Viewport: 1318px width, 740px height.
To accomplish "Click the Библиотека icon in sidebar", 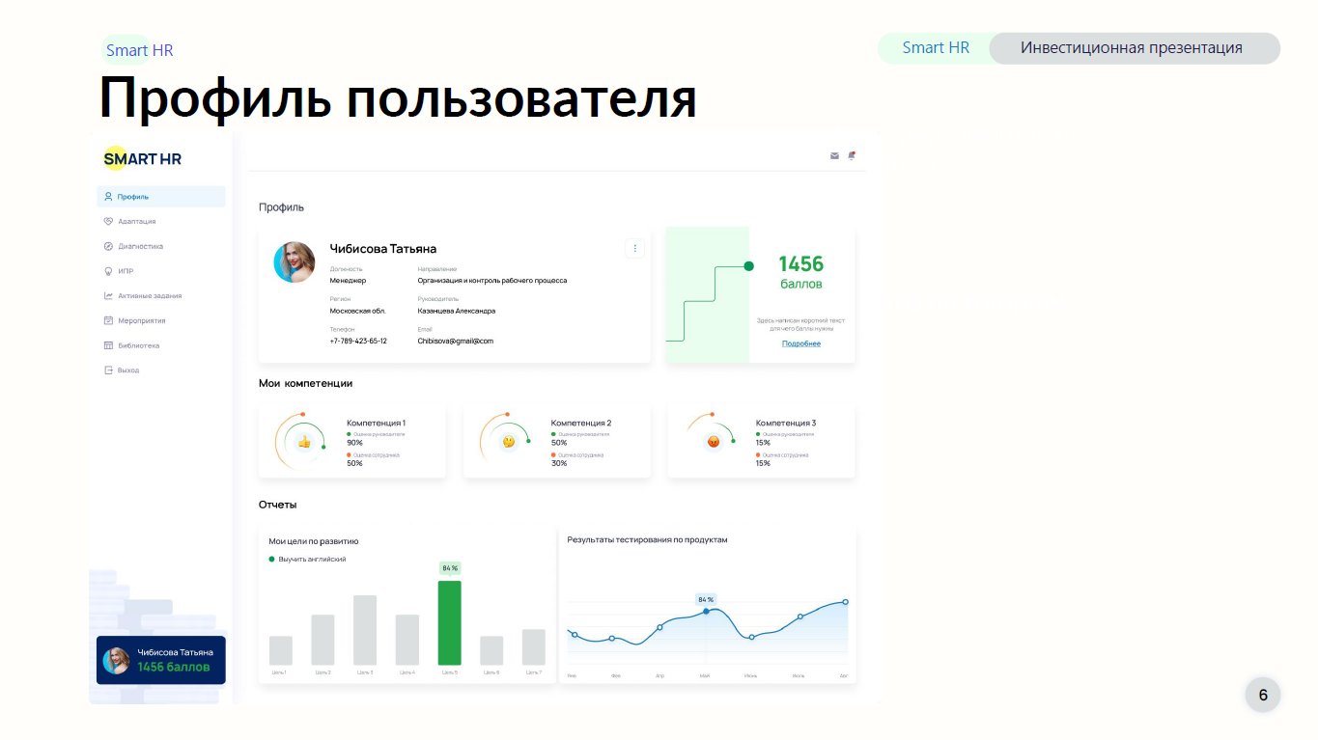I will (108, 345).
